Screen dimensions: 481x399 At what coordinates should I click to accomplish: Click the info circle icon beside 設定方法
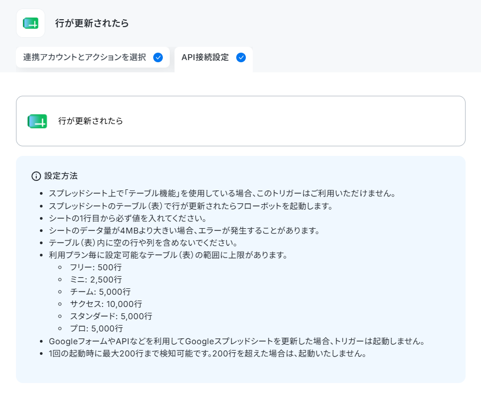pyautogui.click(x=36, y=176)
